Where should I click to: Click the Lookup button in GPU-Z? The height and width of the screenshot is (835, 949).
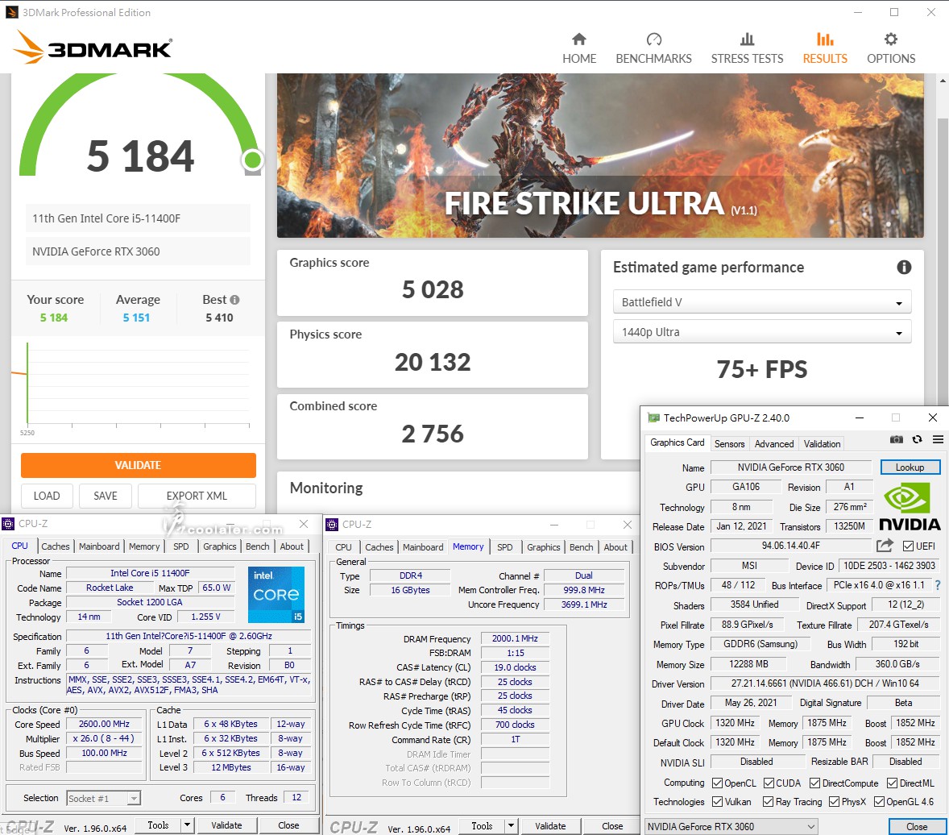(910, 467)
